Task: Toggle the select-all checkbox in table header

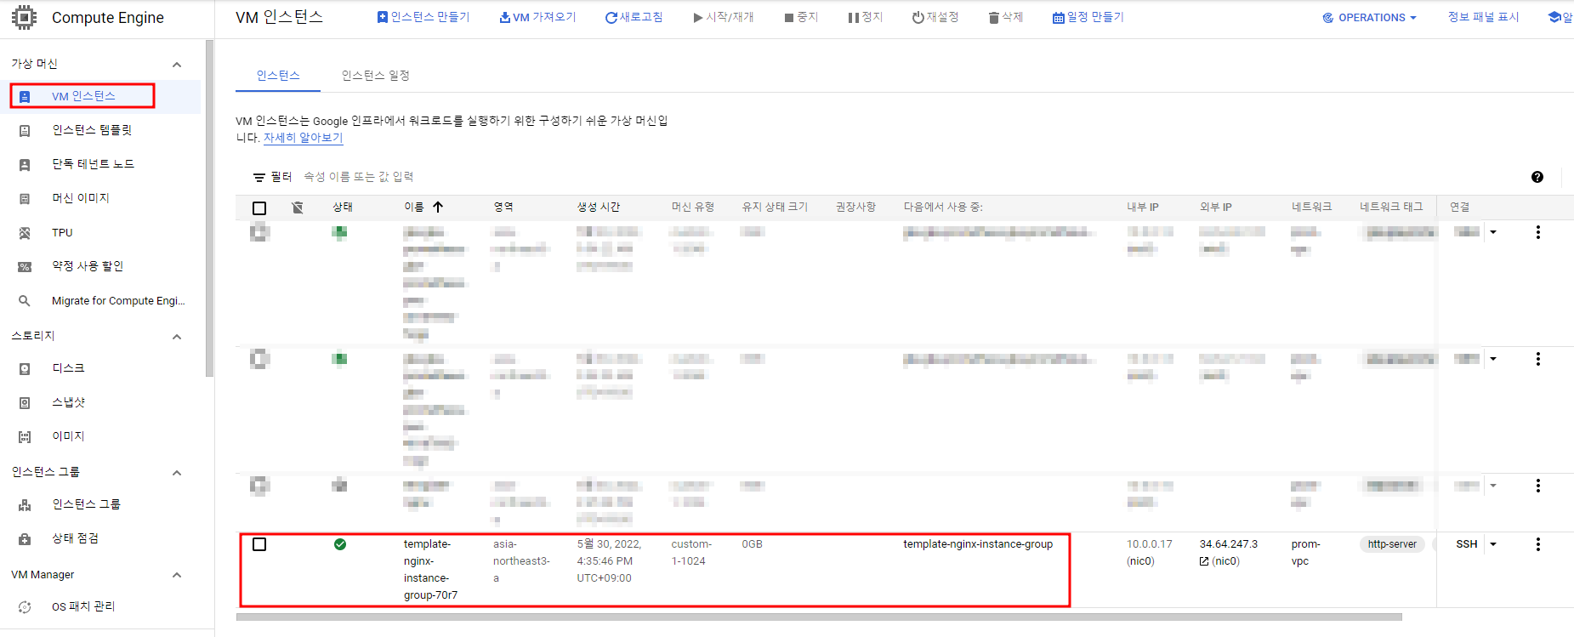Action: pyautogui.click(x=259, y=208)
